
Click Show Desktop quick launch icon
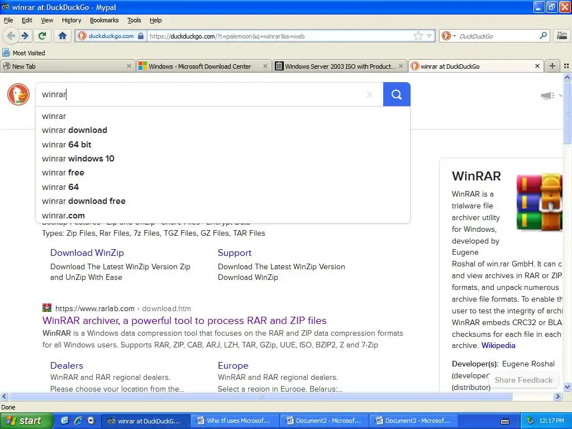point(65,421)
